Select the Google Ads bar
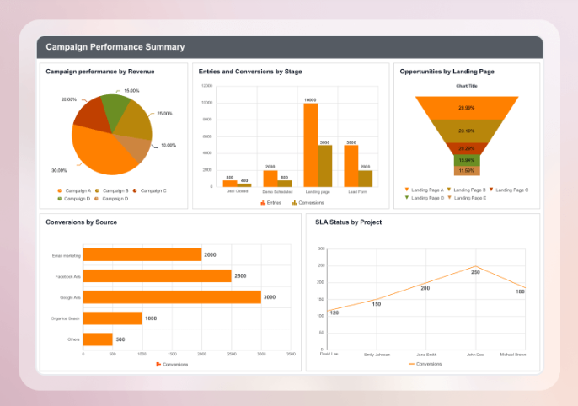The width and height of the screenshot is (578, 406). 172,296
